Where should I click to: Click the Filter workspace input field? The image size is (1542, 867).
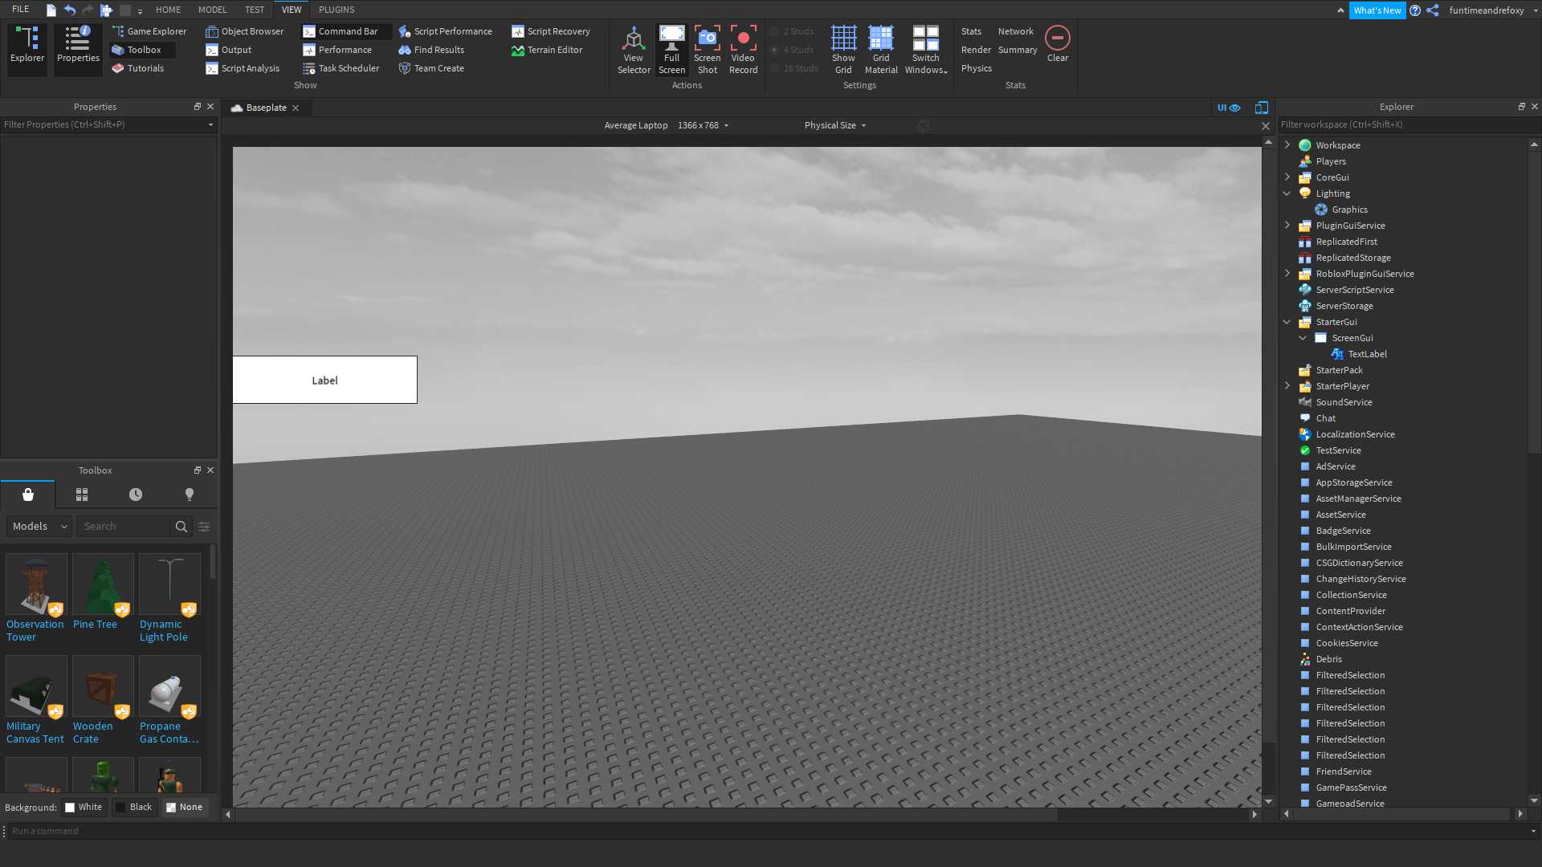pos(1401,124)
